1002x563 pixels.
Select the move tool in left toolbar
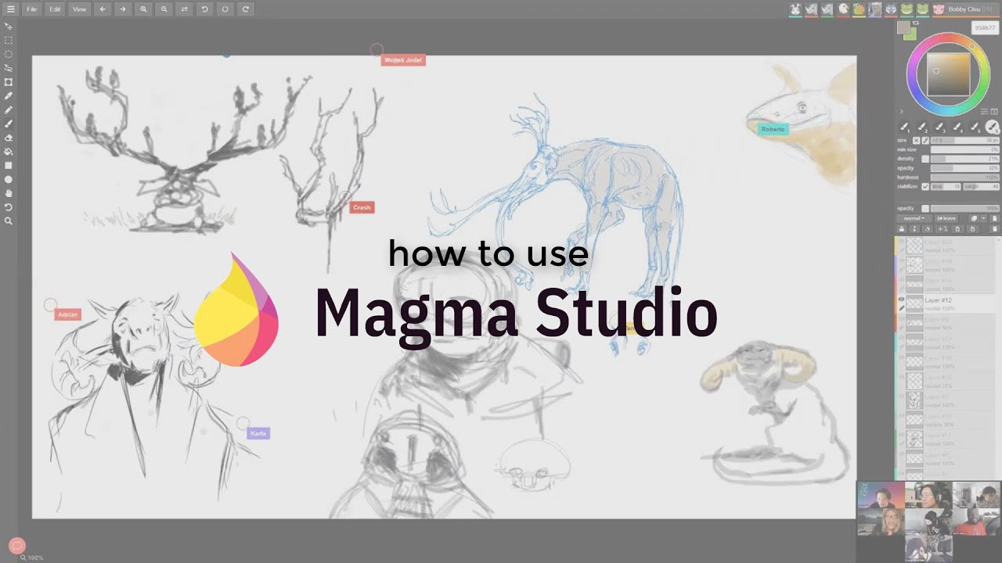tap(9, 26)
